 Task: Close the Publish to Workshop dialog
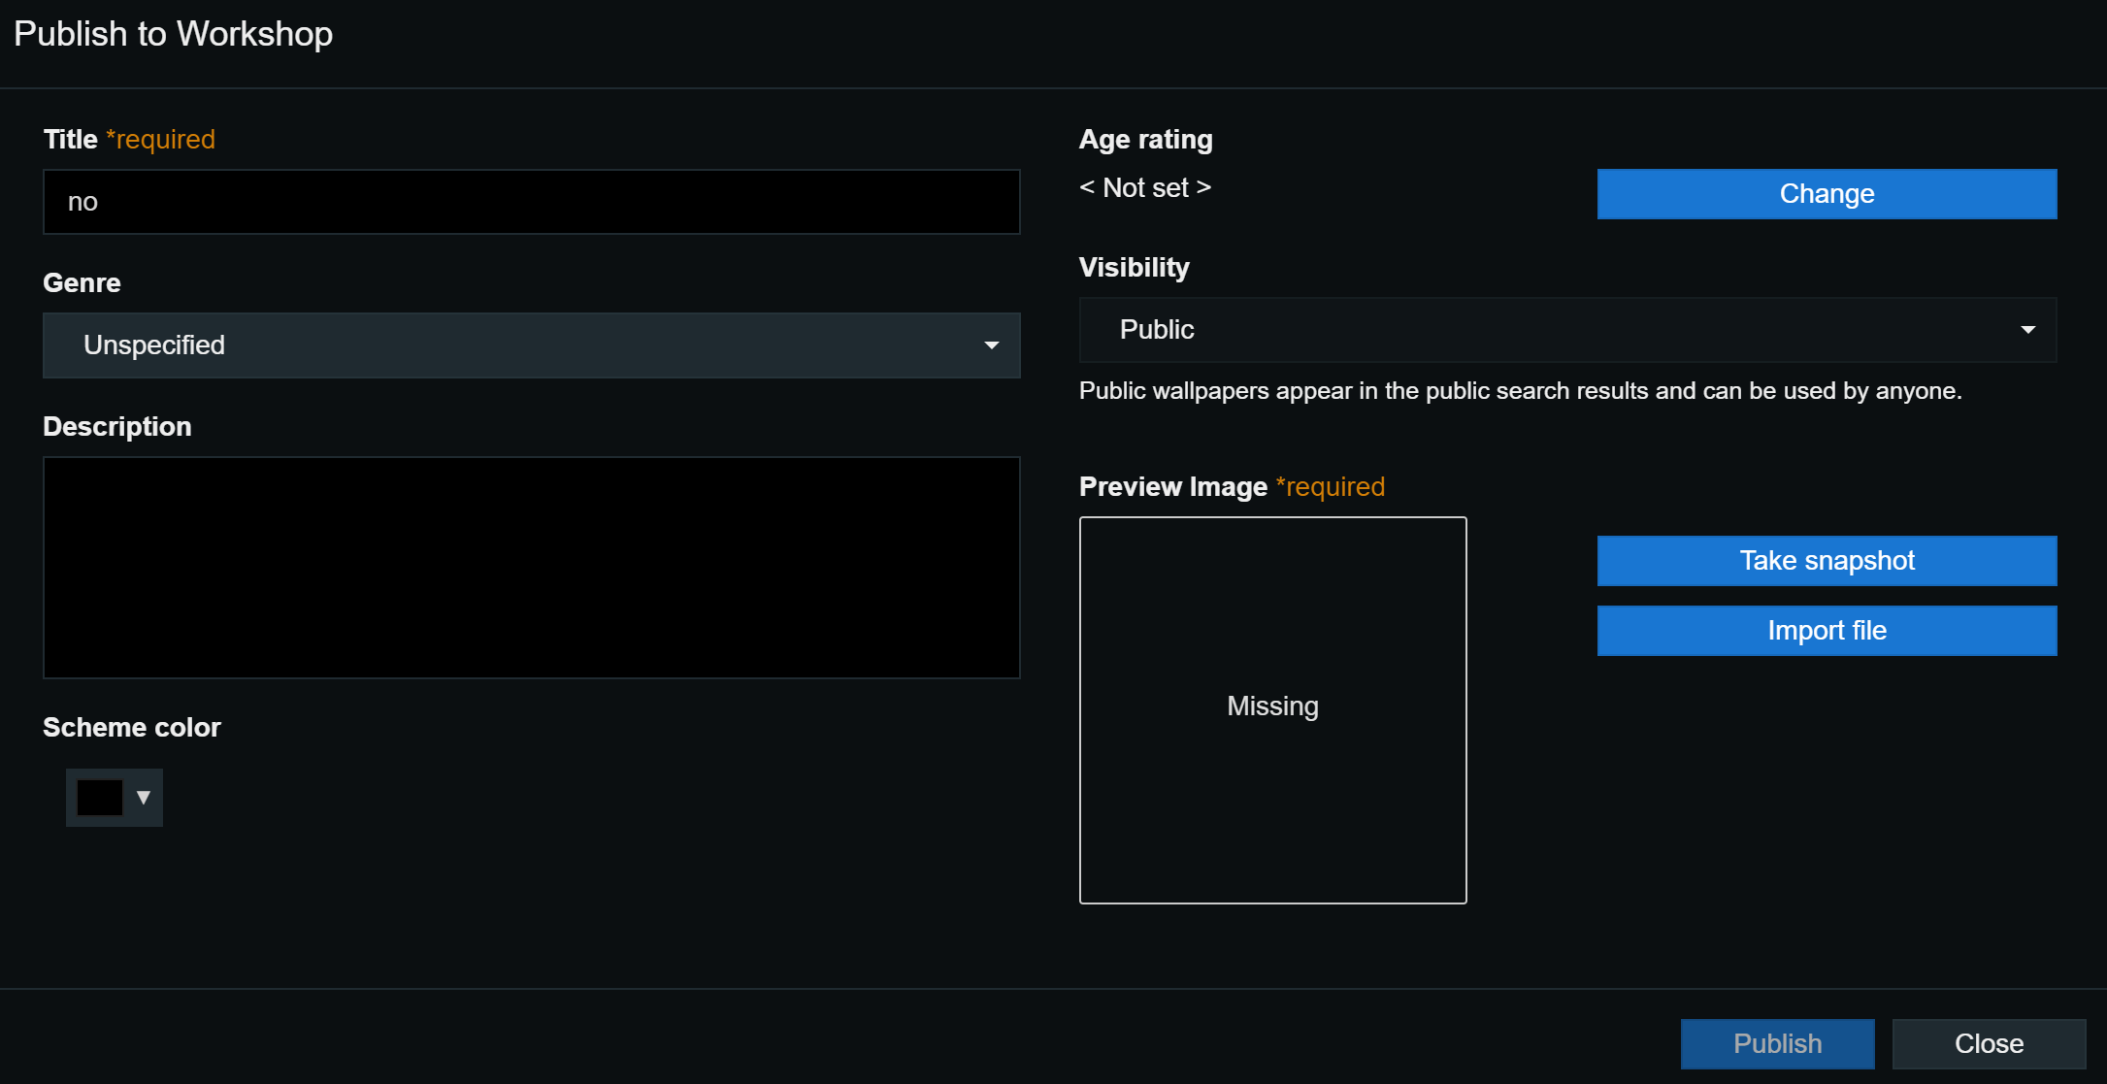click(x=1989, y=1043)
